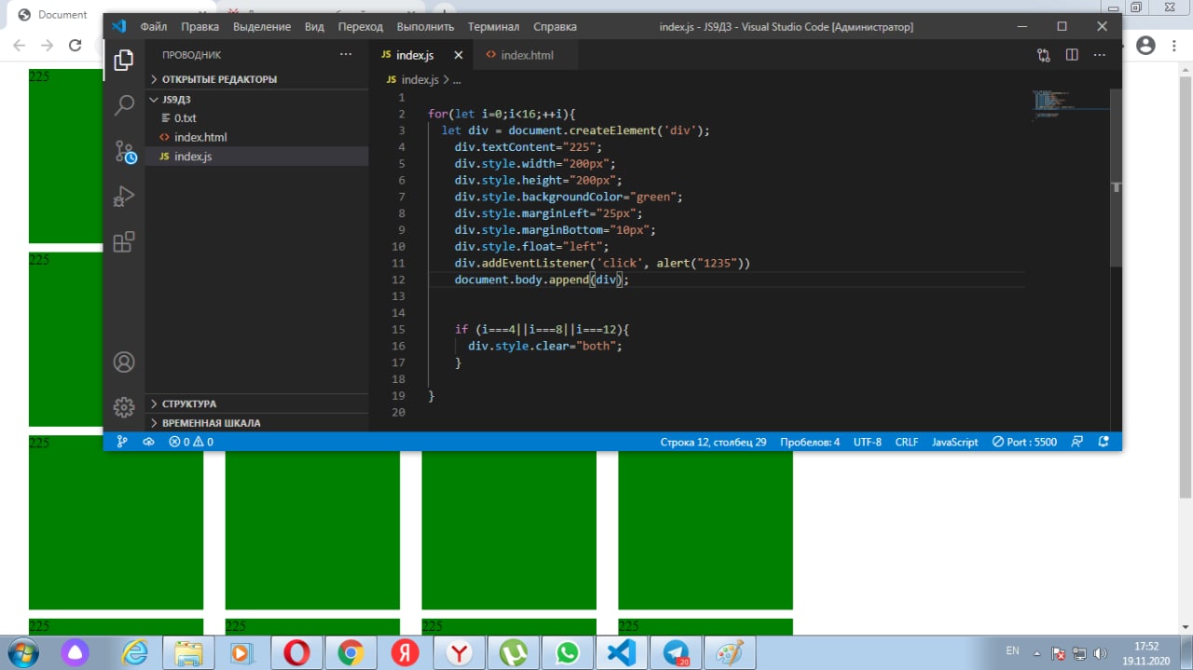Click the EN language indicator in taskbar
This screenshot has width=1193, height=670.
tap(1013, 649)
